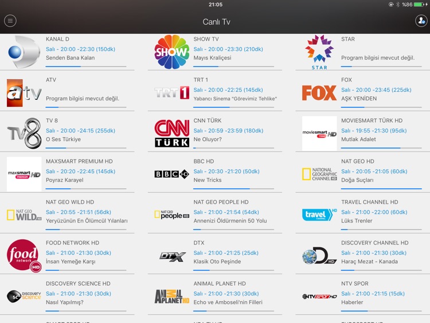
Task: Tap the Discovery Channel HD logo
Action: tap(319, 255)
